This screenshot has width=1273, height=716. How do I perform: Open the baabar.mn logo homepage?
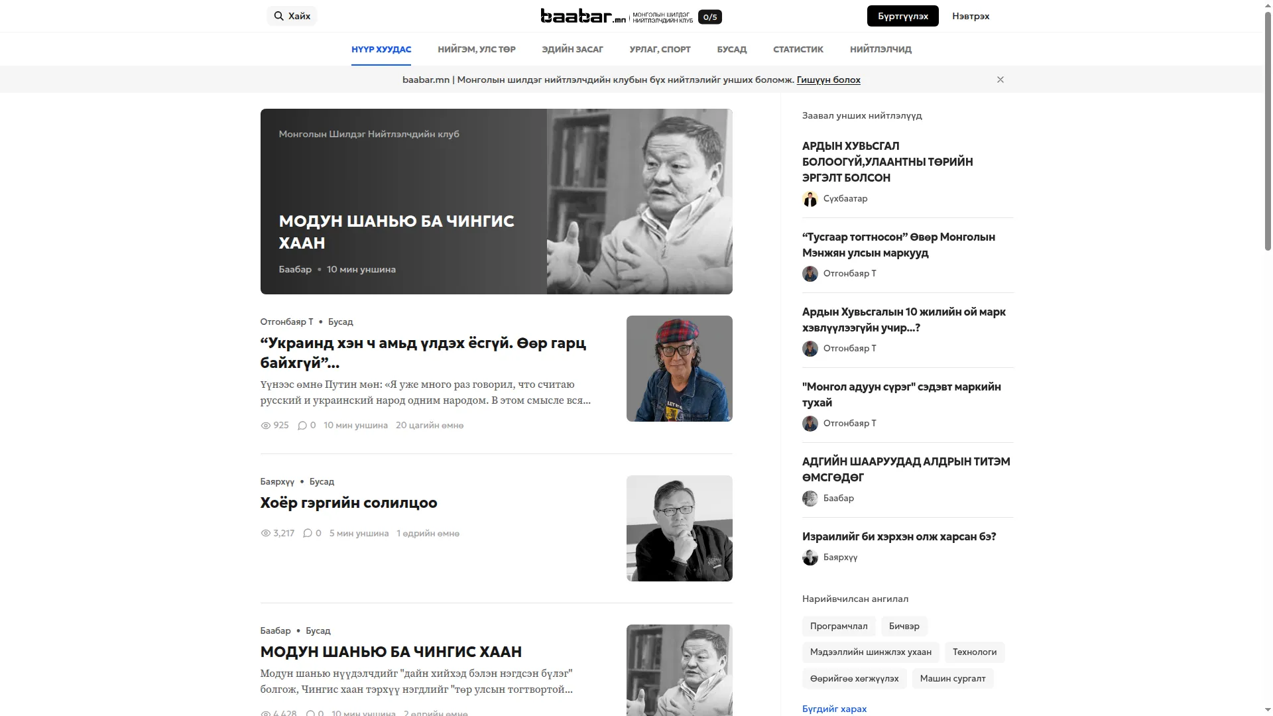point(583,16)
